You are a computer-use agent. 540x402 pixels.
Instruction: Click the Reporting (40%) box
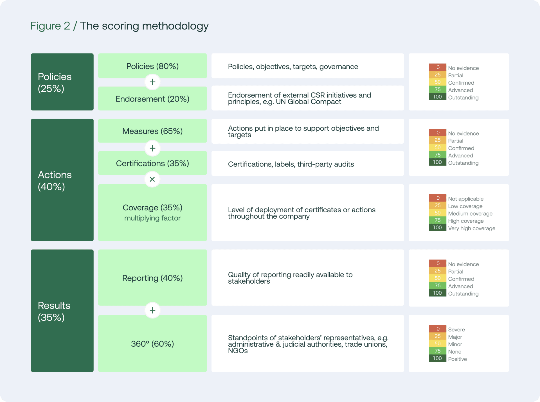152,278
